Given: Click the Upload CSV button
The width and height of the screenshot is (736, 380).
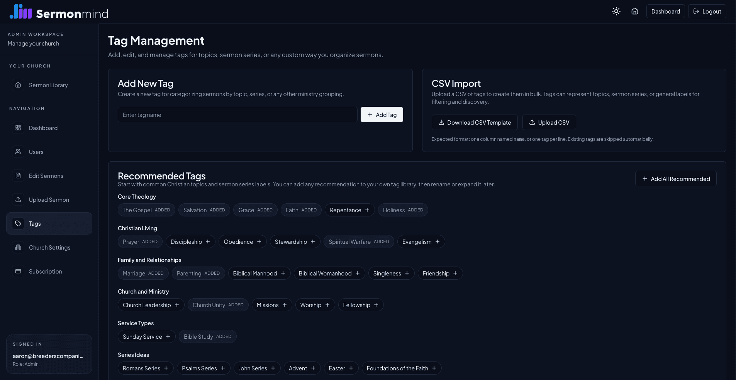Looking at the screenshot, I should click(549, 122).
